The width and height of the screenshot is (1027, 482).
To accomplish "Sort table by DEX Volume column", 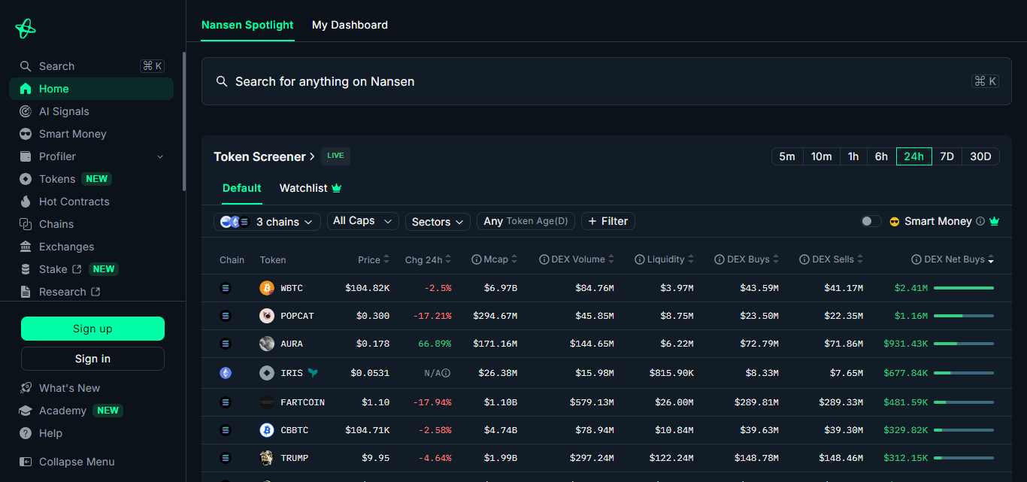I will tap(577, 259).
